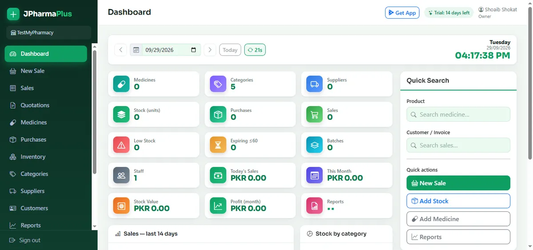Open Customers in the sidebar
Screen dimensions: 533x250
tap(46, 208)
